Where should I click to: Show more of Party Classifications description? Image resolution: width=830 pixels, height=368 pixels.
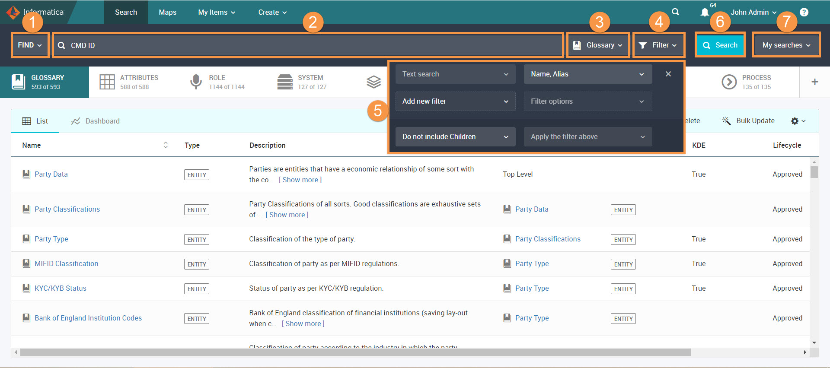tap(287, 215)
